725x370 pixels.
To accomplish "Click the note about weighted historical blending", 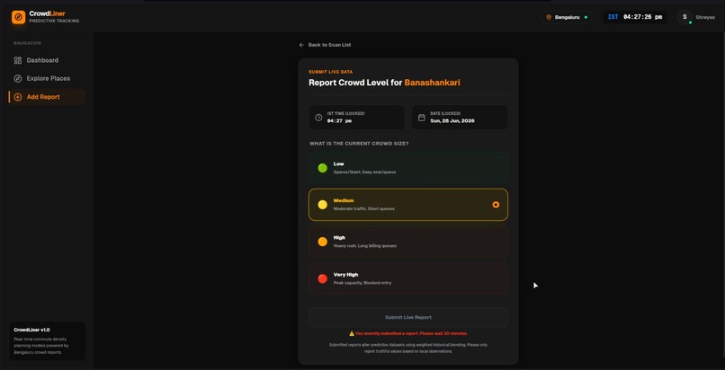I will point(408,348).
